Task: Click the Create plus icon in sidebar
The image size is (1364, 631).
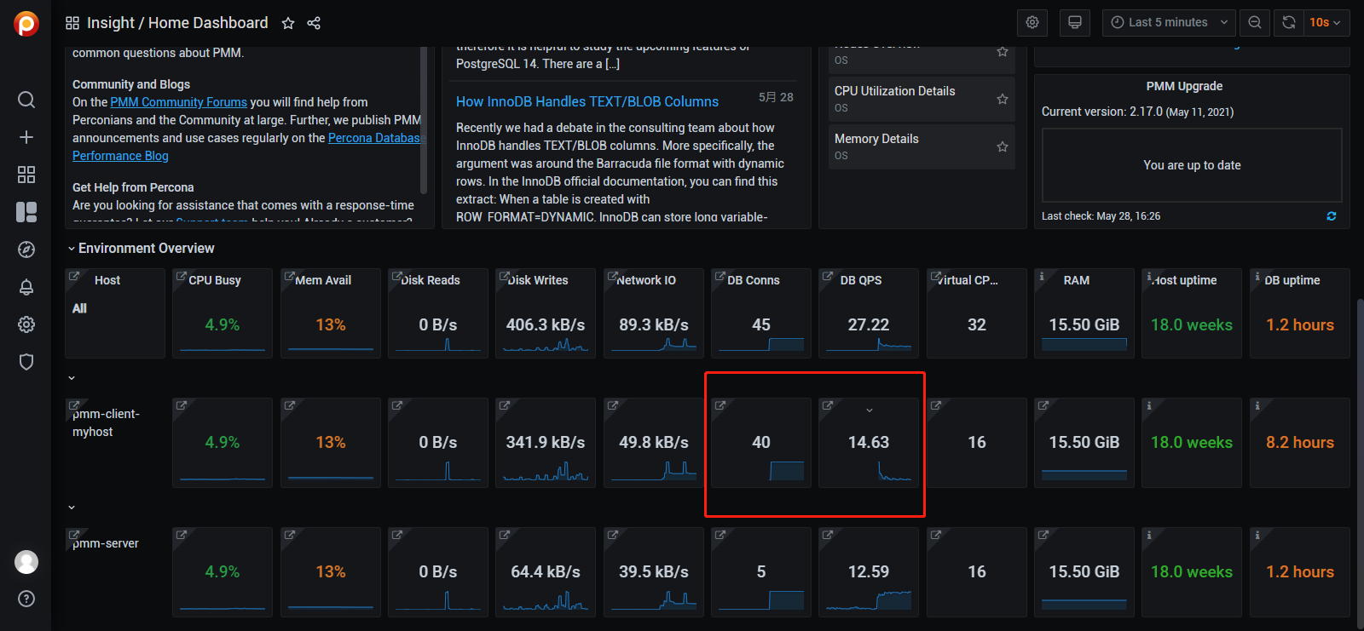Action: point(26,137)
